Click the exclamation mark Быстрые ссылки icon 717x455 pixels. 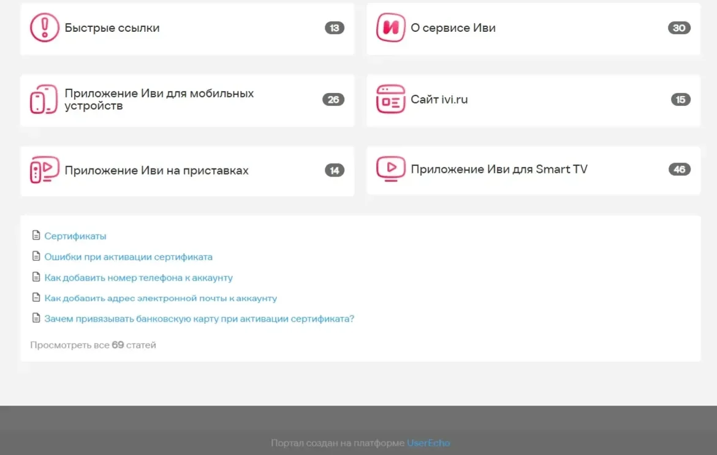pos(44,28)
